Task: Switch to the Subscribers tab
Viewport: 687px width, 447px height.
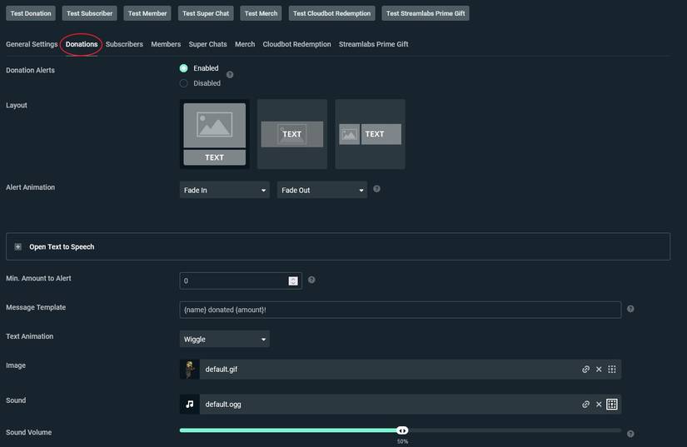Action: tap(124, 44)
